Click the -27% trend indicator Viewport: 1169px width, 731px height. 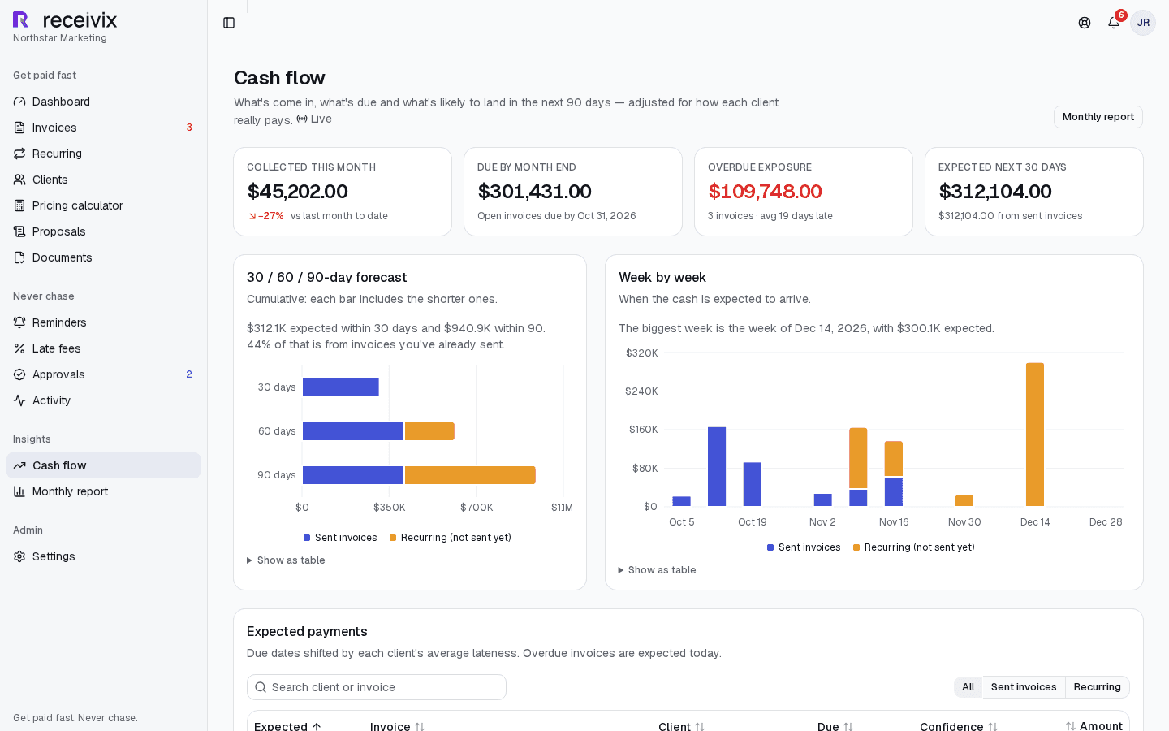click(266, 216)
